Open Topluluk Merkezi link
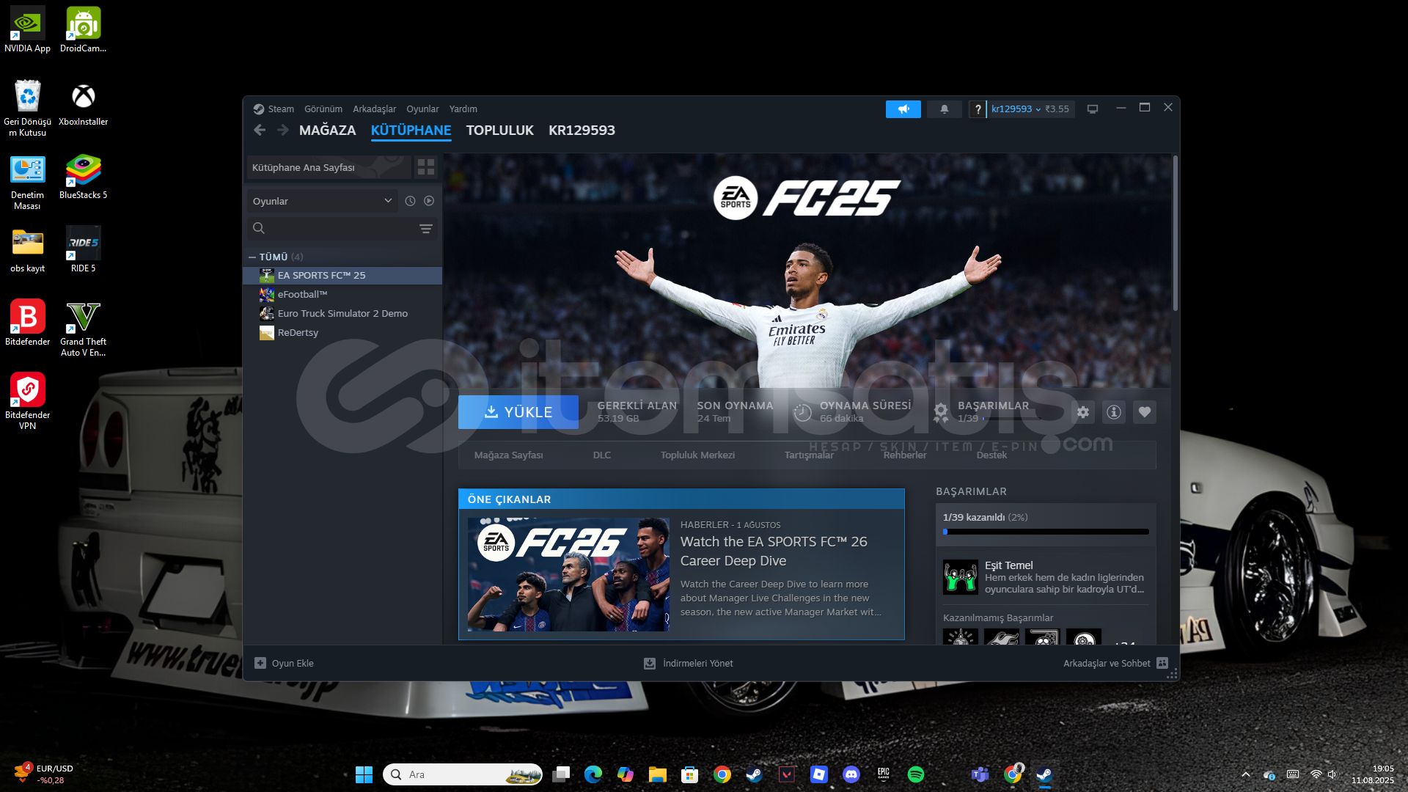 pos(697,455)
